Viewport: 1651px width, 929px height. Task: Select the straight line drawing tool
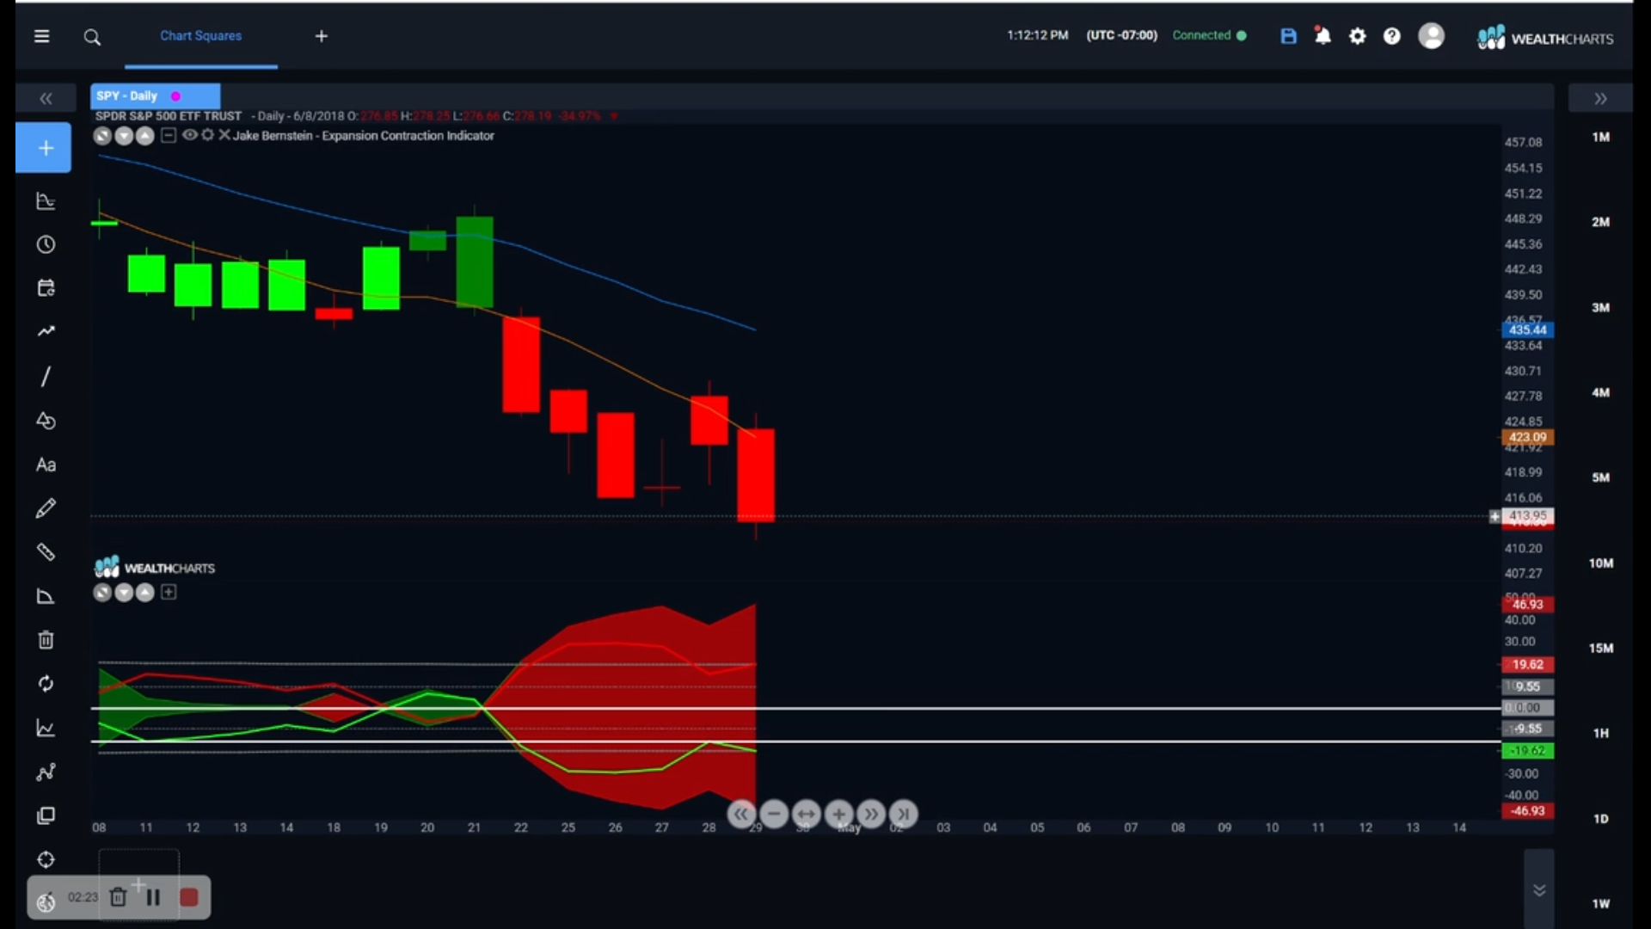coord(46,377)
